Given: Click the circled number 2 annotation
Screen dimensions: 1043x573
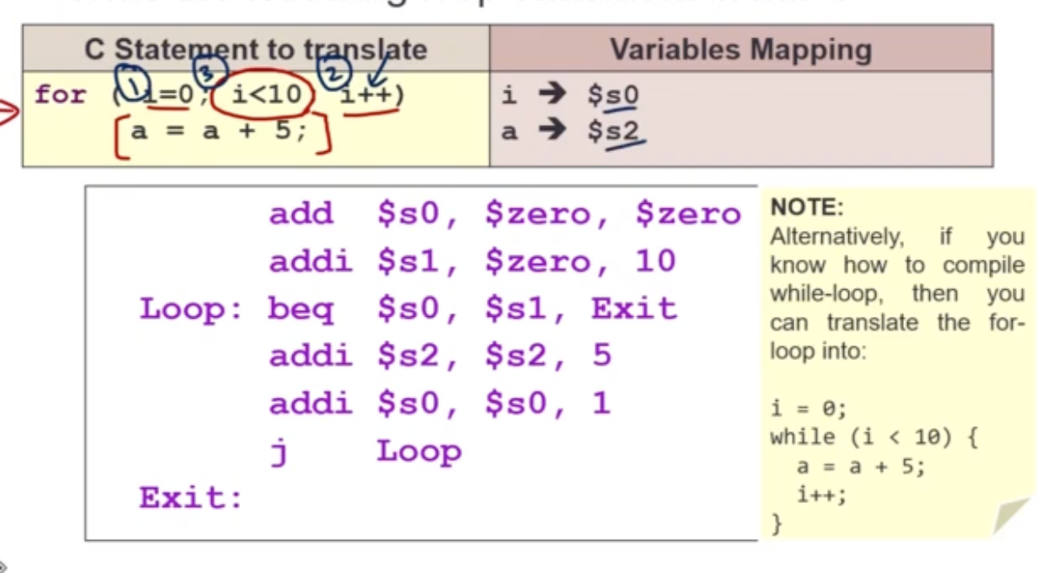Looking at the screenshot, I should pyautogui.click(x=337, y=75).
